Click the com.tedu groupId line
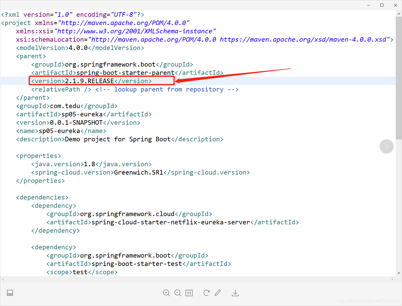The image size is (402, 306). [x=67, y=106]
